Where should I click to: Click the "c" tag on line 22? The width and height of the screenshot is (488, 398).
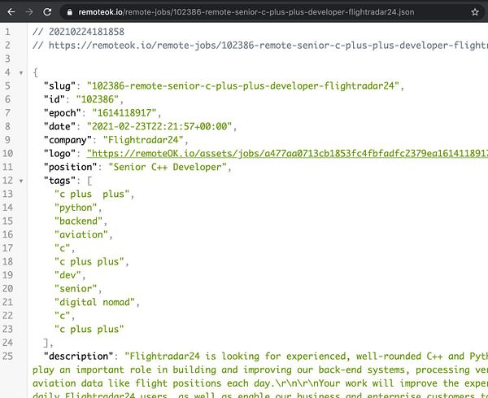pos(63,316)
